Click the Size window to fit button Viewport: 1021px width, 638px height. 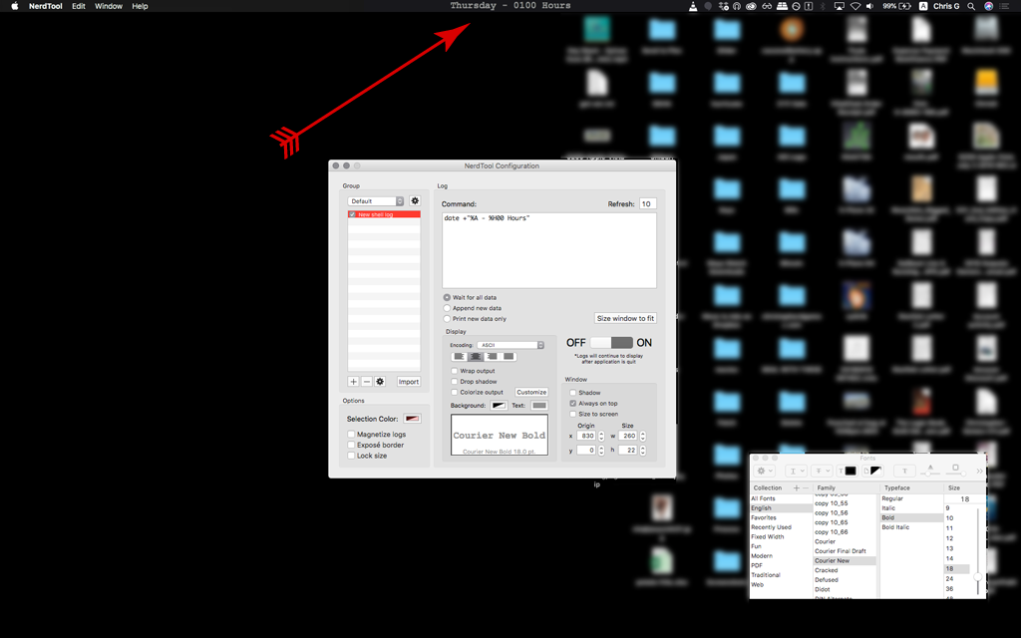626,318
